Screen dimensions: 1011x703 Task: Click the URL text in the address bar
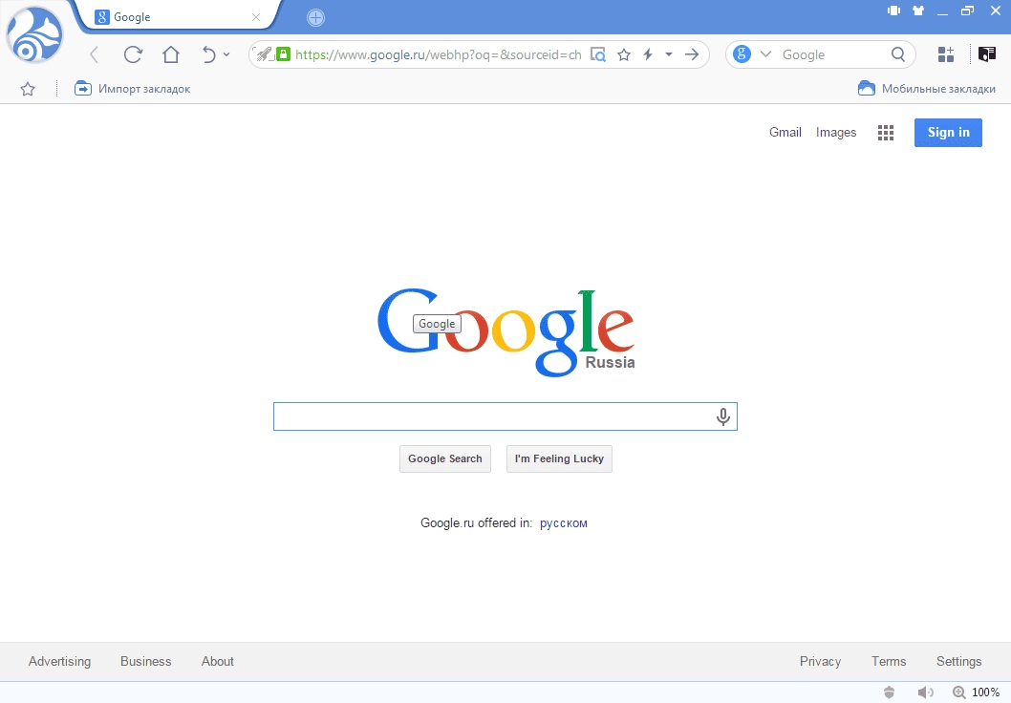tap(439, 54)
